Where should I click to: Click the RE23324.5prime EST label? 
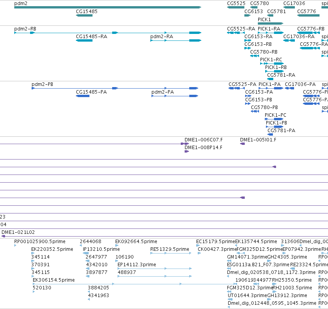[309, 265]
